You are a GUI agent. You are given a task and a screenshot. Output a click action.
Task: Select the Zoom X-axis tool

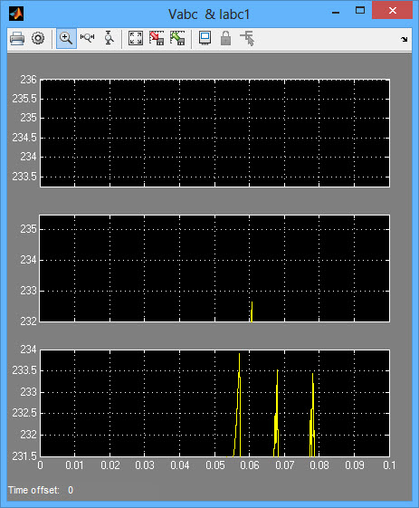point(87,38)
